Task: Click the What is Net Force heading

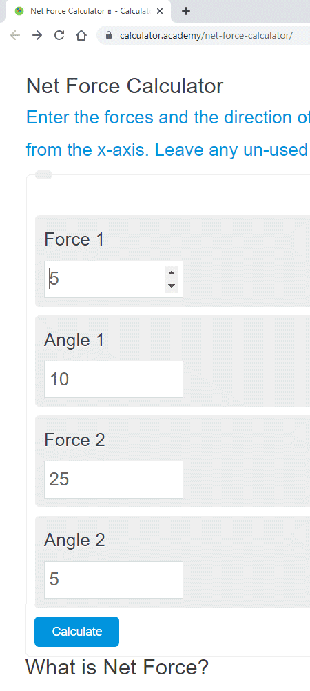Action: tap(117, 667)
